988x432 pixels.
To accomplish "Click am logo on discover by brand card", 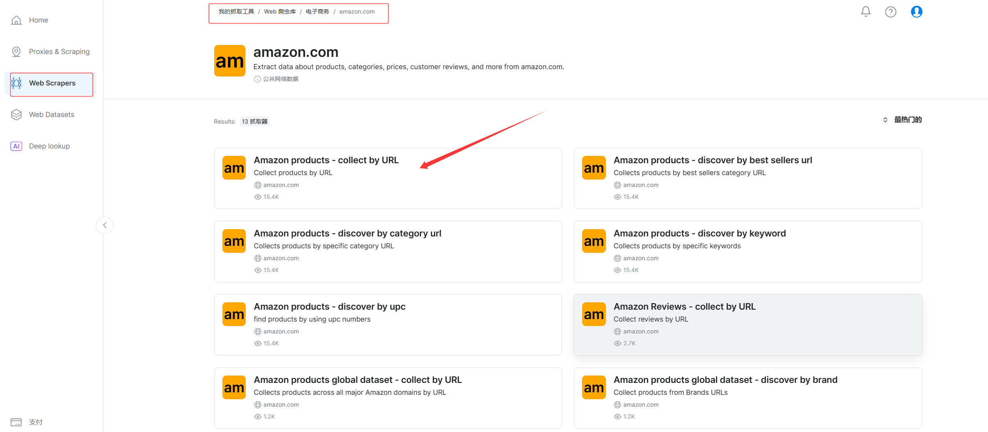I will [x=594, y=387].
